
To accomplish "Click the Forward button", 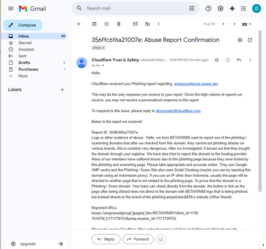I will click(x=138, y=239).
